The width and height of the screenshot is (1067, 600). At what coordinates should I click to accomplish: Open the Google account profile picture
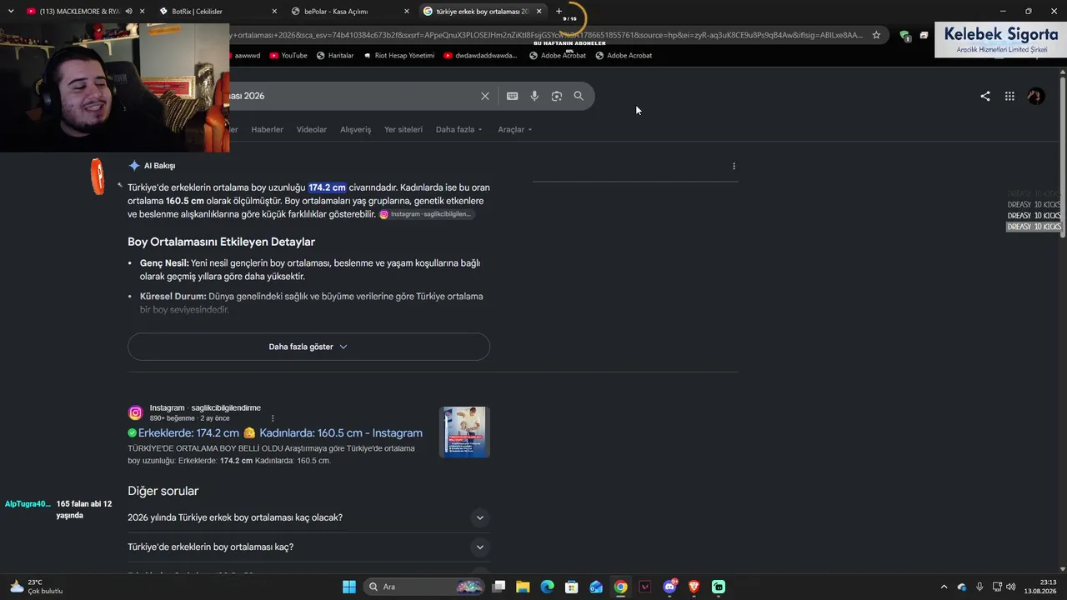(1036, 96)
